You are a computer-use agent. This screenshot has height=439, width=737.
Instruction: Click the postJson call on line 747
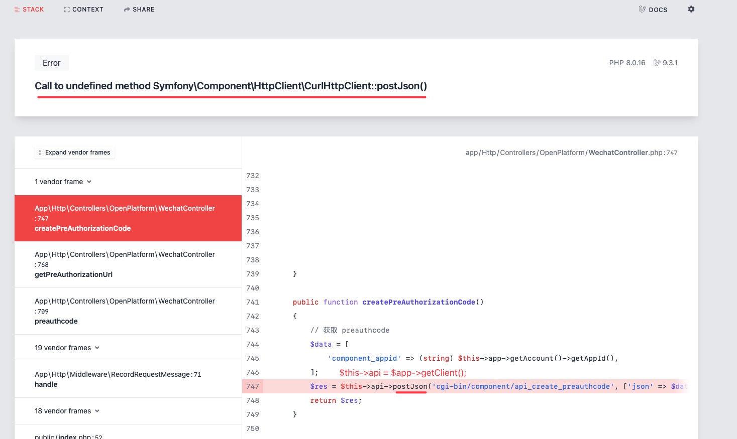point(410,386)
